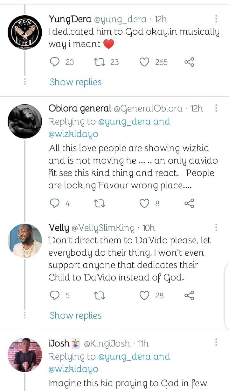The image size is (229, 391).
Task: Expand Show replies under Velly's tweet
Action: click(75, 315)
